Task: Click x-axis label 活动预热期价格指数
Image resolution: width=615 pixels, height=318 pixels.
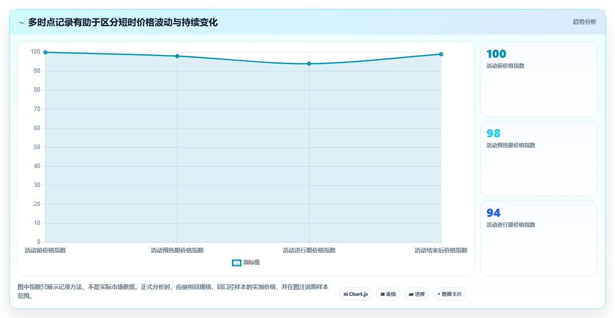Action: tap(177, 250)
